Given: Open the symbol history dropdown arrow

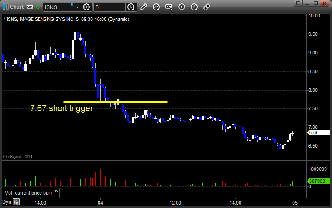Looking at the screenshot, I should 77,7.
